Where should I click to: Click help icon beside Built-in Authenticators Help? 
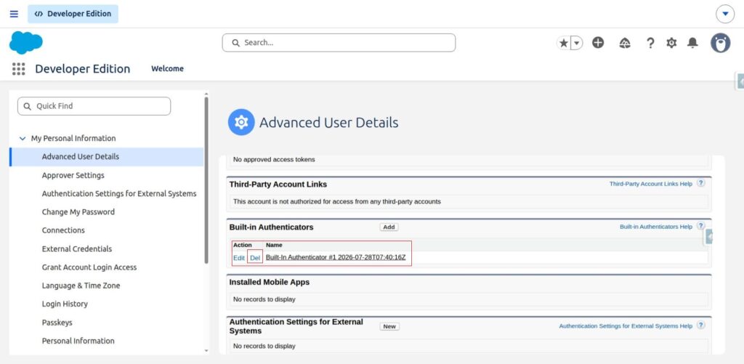(701, 227)
